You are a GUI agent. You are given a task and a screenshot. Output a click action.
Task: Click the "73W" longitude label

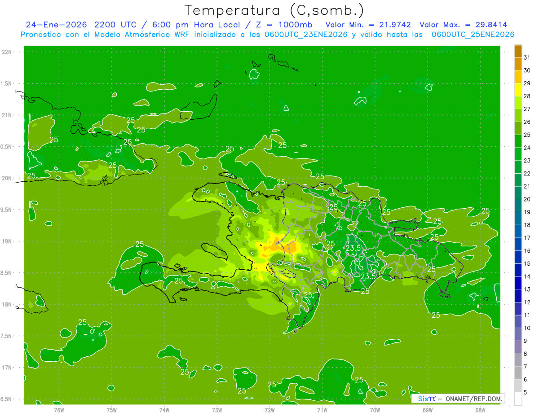pos(217,410)
